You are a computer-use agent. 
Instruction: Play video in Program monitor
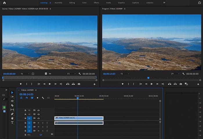[x=152, y=84]
